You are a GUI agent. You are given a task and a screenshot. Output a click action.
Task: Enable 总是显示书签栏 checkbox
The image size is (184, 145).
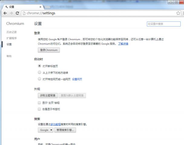(39, 109)
